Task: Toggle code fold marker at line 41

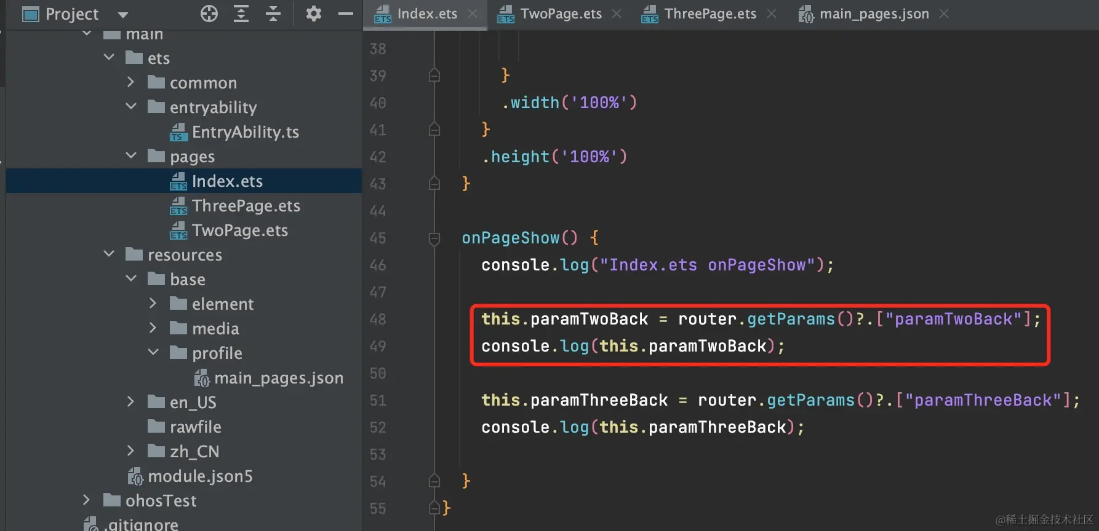Action: tap(434, 129)
